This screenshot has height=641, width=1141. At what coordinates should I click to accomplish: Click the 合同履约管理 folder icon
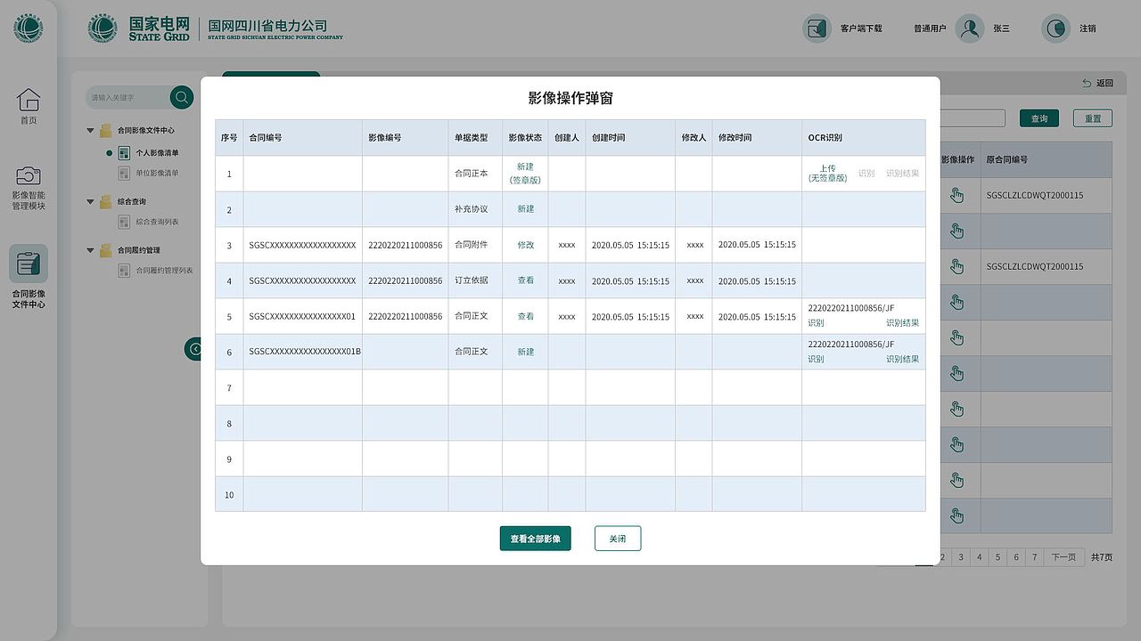(106, 250)
